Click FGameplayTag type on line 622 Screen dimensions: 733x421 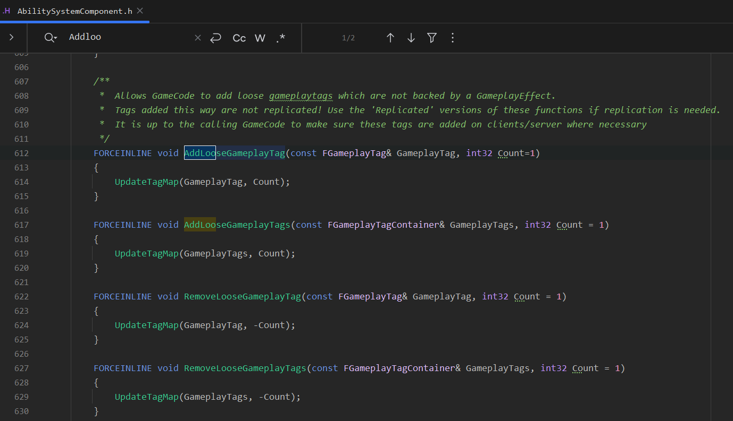pyautogui.click(x=370, y=296)
